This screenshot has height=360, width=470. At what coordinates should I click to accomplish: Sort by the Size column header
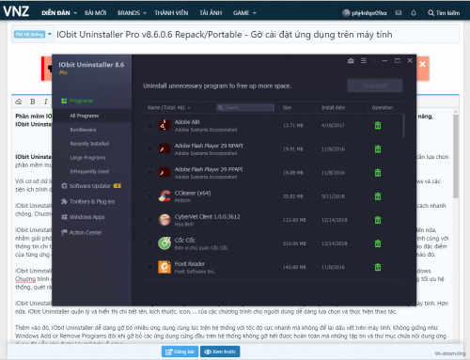point(287,107)
